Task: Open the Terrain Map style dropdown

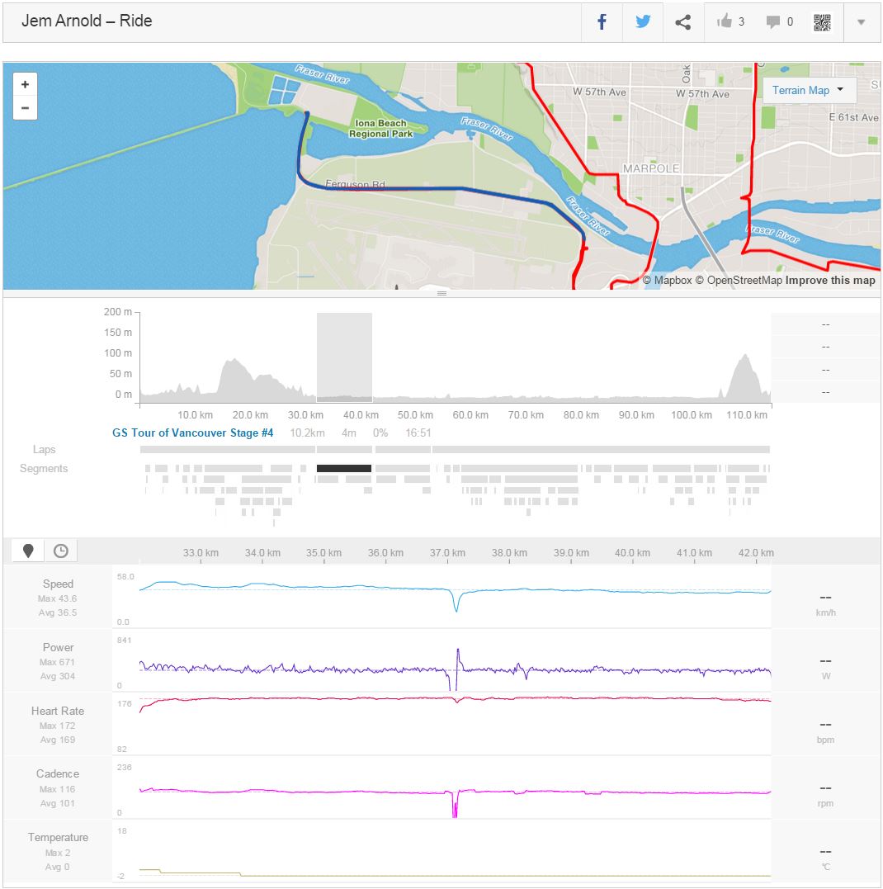Action: coord(809,91)
